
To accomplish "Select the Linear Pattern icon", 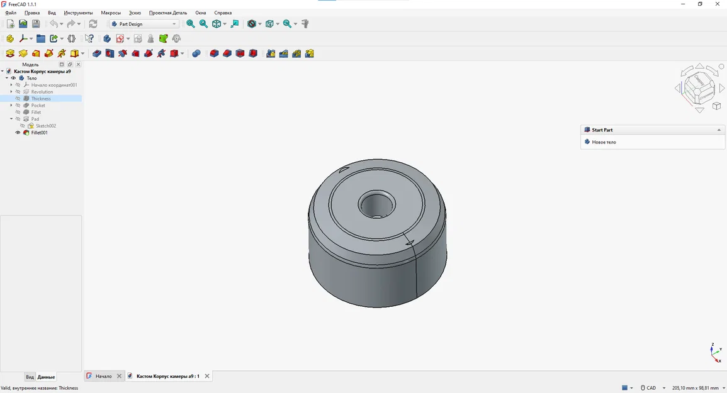I will 284,53.
